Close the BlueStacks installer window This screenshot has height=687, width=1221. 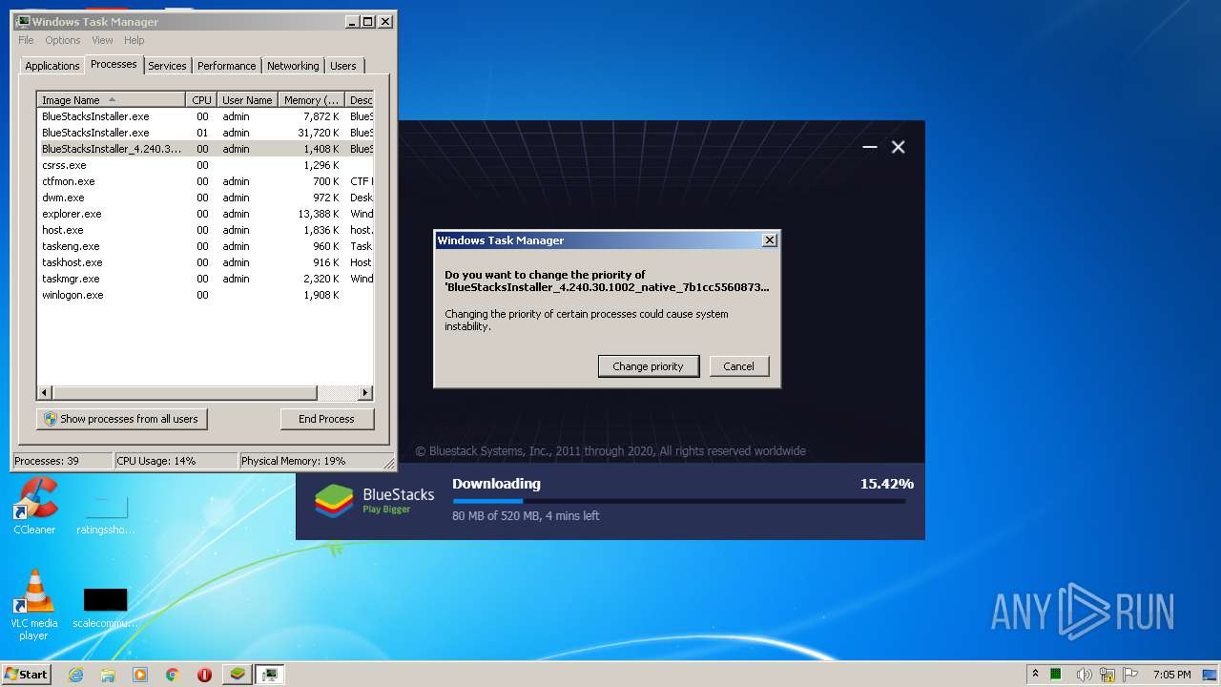click(x=898, y=147)
